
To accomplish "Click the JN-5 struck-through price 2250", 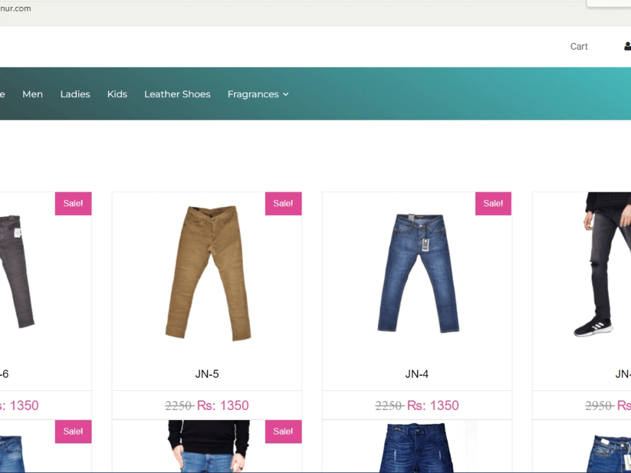I will pos(179,406).
